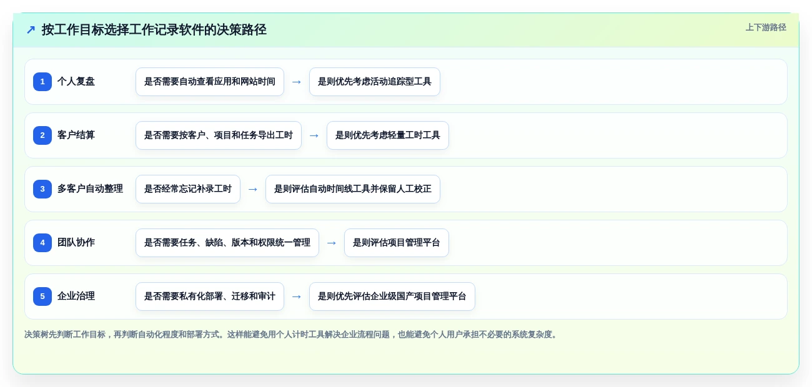Click the footer note starting 决策树先判断工作目标
Screen dimensions: 812x387
tap(291, 335)
